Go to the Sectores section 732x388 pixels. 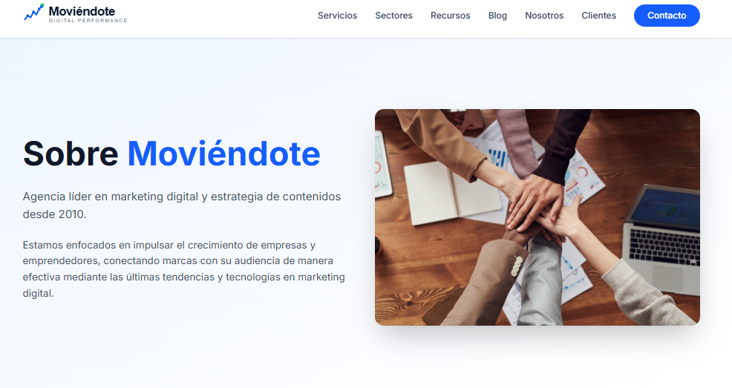click(x=393, y=16)
